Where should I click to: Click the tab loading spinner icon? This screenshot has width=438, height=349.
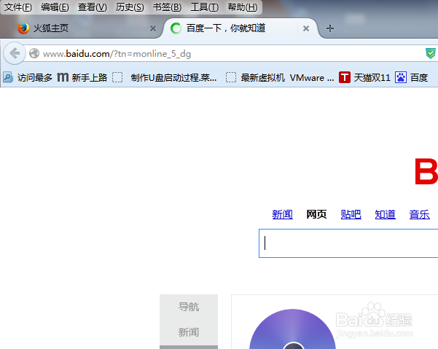click(176, 28)
